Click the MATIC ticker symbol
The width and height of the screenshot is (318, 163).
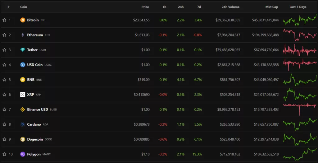[x=47, y=155]
